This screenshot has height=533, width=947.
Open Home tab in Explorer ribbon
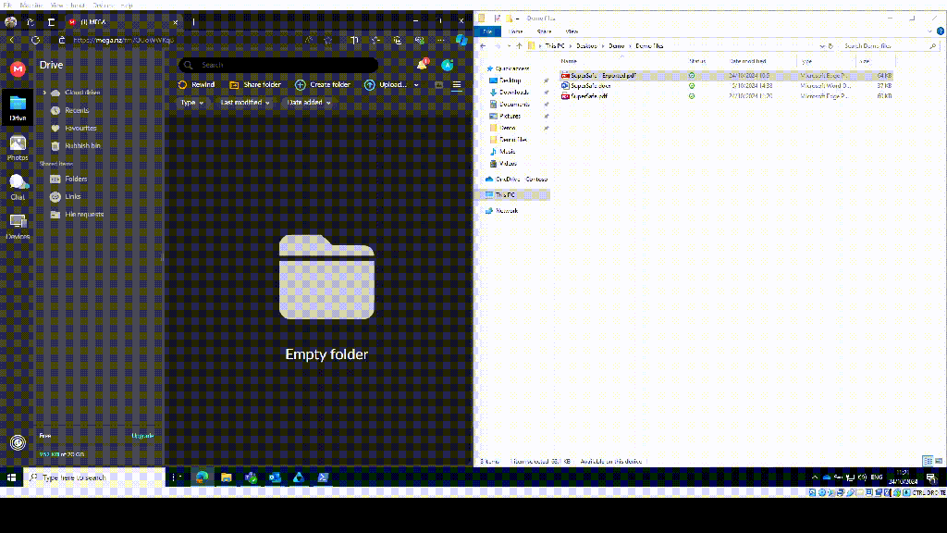tap(515, 31)
